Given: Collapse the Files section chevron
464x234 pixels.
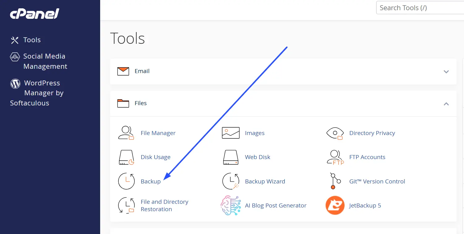Looking at the screenshot, I should [x=446, y=104].
